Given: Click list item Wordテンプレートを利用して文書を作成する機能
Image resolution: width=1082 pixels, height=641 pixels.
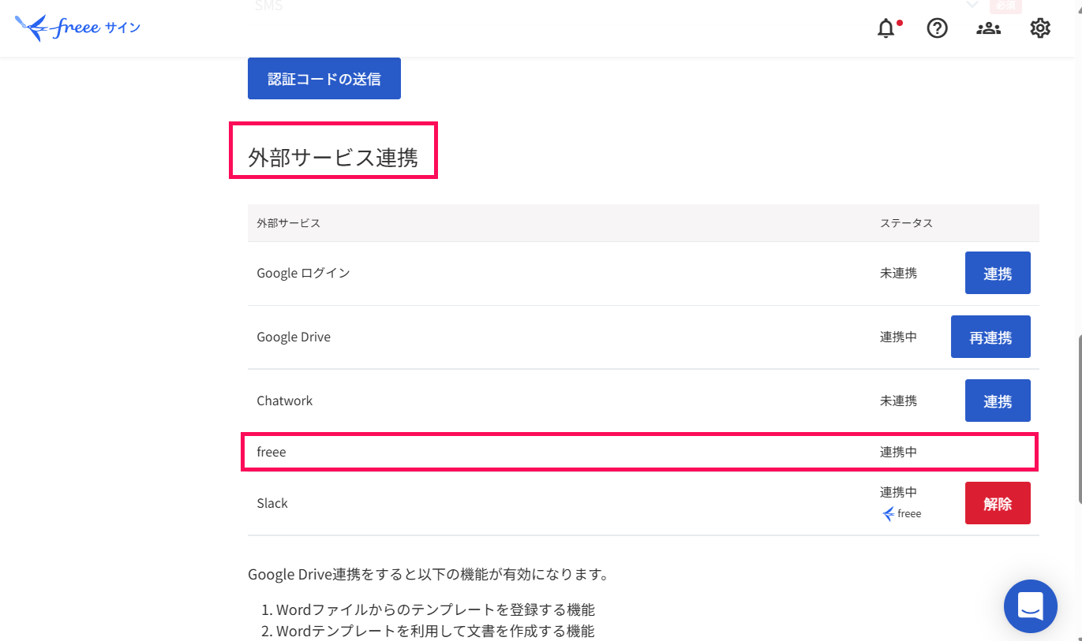Looking at the screenshot, I should point(436,631).
